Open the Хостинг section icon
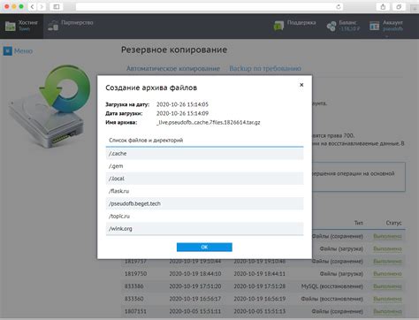This screenshot has height=320, width=419. pos(11,26)
